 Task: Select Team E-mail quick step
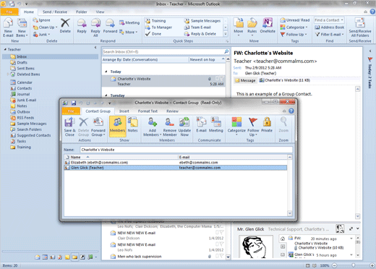[197, 27]
